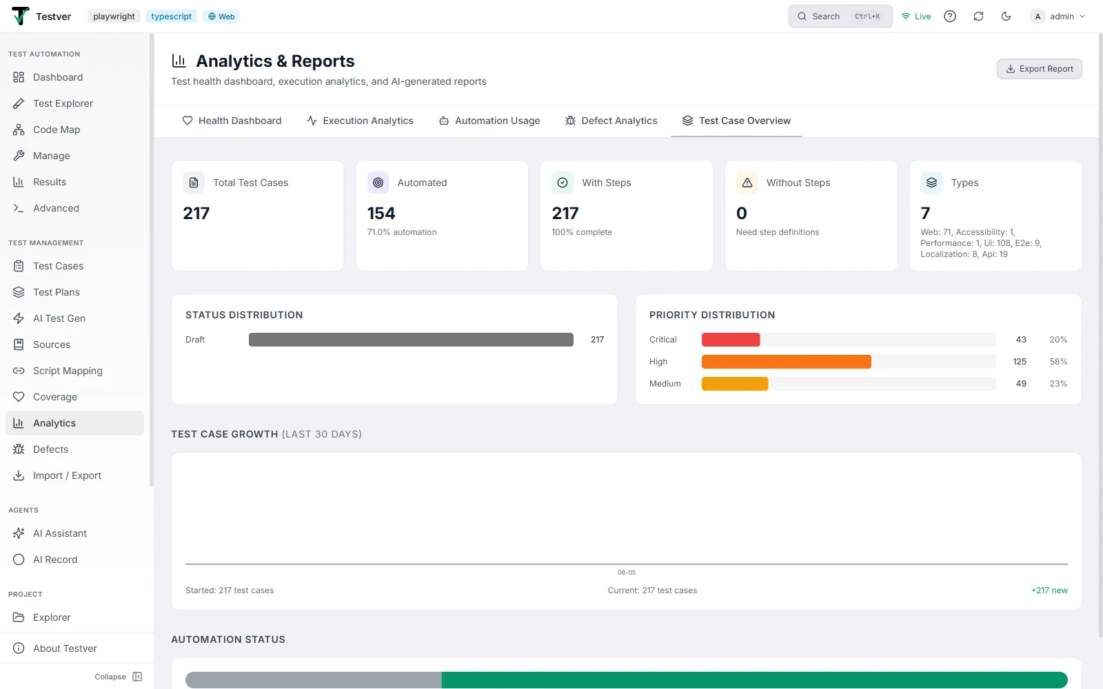Screen dimensions: 1103x689
Task: Click the AI Assistant sparkle icon
Action: [x=19, y=533]
